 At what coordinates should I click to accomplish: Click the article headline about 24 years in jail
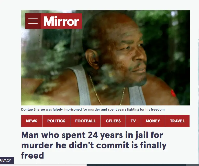point(94,145)
